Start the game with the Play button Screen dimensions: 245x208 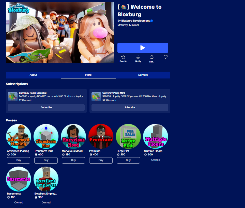[143, 48]
